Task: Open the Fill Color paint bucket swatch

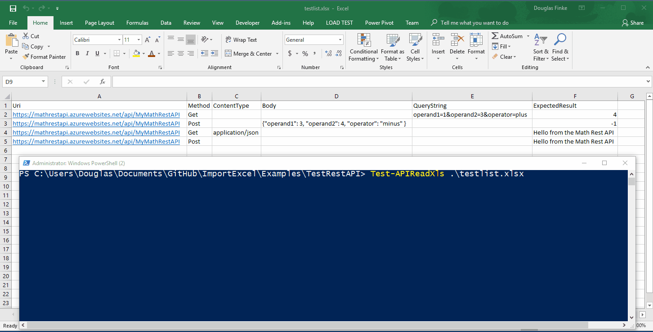Action: tap(136, 54)
